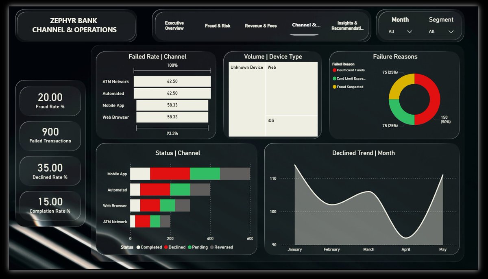
Task: Click the 100% label above failed rate bars
Action: [172, 65]
